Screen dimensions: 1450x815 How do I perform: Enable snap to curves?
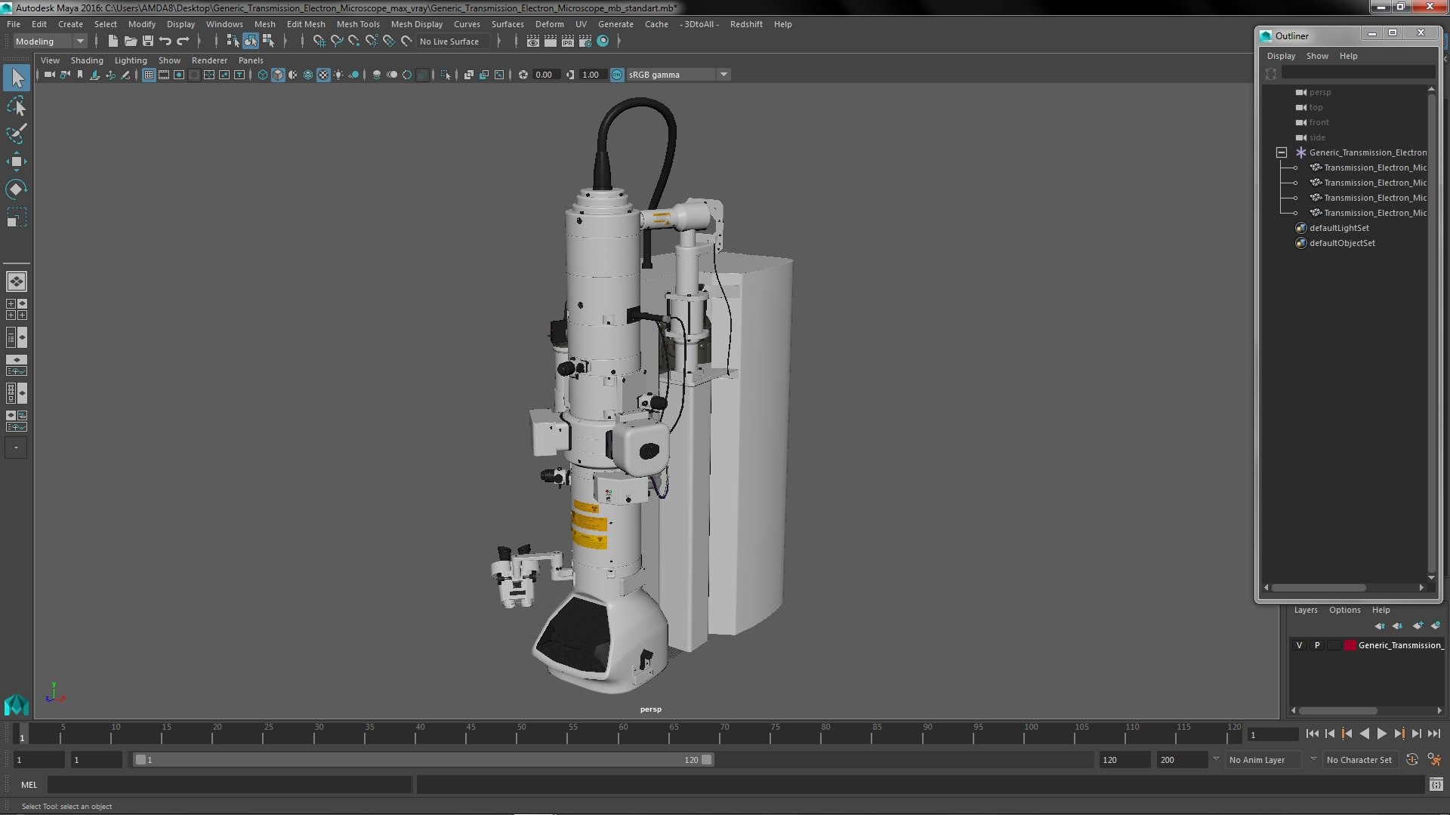pyautogui.click(x=337, y=42)
